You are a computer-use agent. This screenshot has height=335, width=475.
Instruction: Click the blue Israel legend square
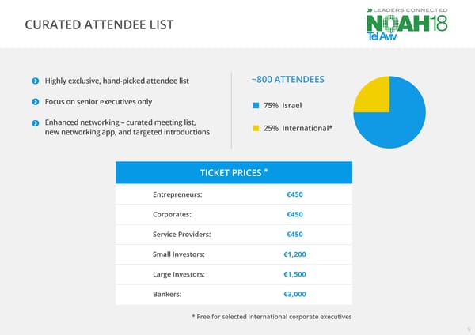[x=255, y=106]
